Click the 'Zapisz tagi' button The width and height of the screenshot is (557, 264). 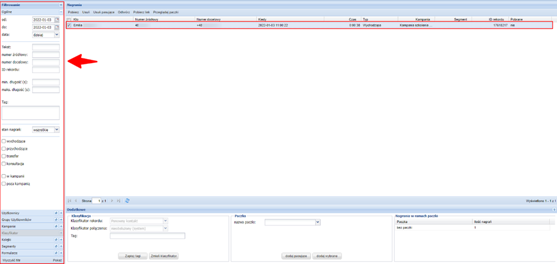click(133, 256)
